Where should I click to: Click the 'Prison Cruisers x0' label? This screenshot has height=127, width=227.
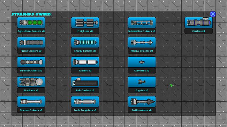click(x=31, y=51)
